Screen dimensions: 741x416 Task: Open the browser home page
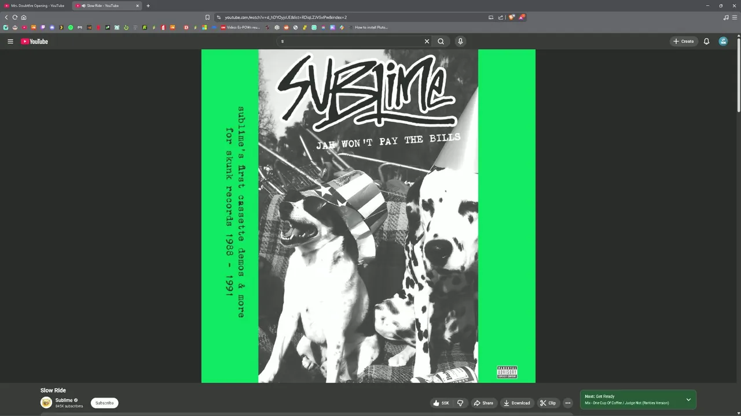[x=24, y=17]
